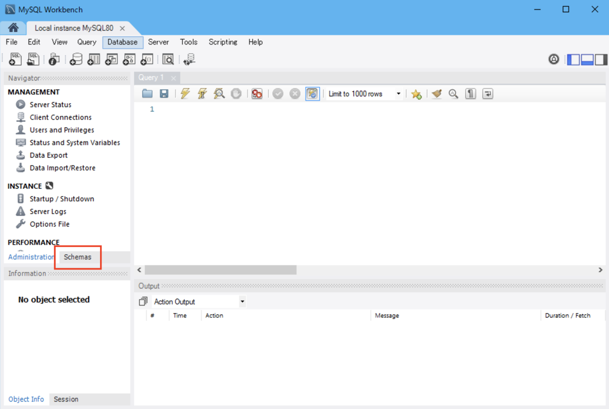Execute current statement lightning cursor icon

(x=202, y=93)
